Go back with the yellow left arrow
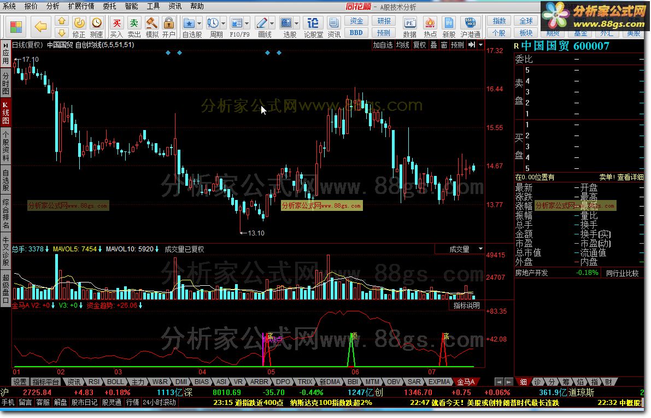The width and height of the screenshot is (651, 418). 40,27
